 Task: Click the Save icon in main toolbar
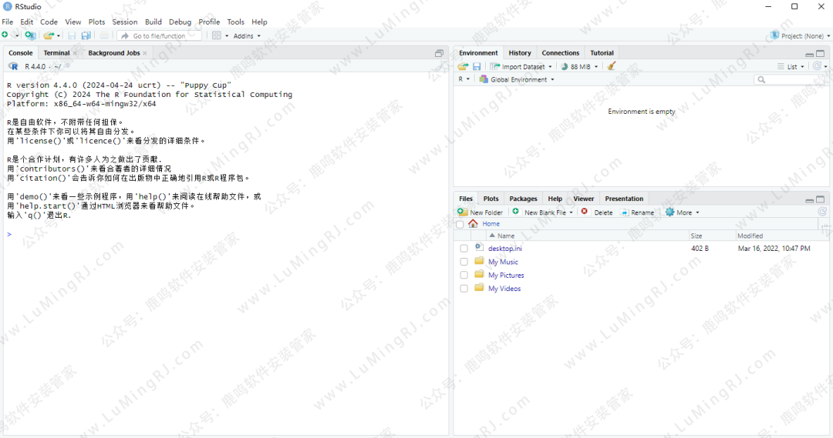coord(72,35)
